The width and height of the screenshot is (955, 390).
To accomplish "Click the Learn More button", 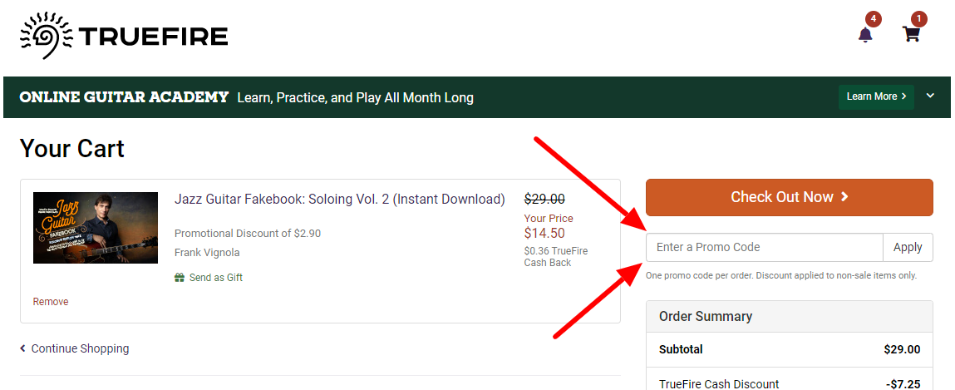I will pos(876,96).
